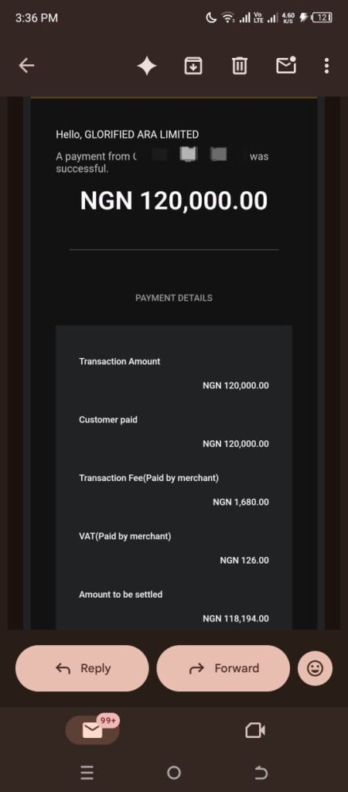348x792 pixels.
Task: Switch to the Mail tab with 99+ badge
Action: coord(93,730)
